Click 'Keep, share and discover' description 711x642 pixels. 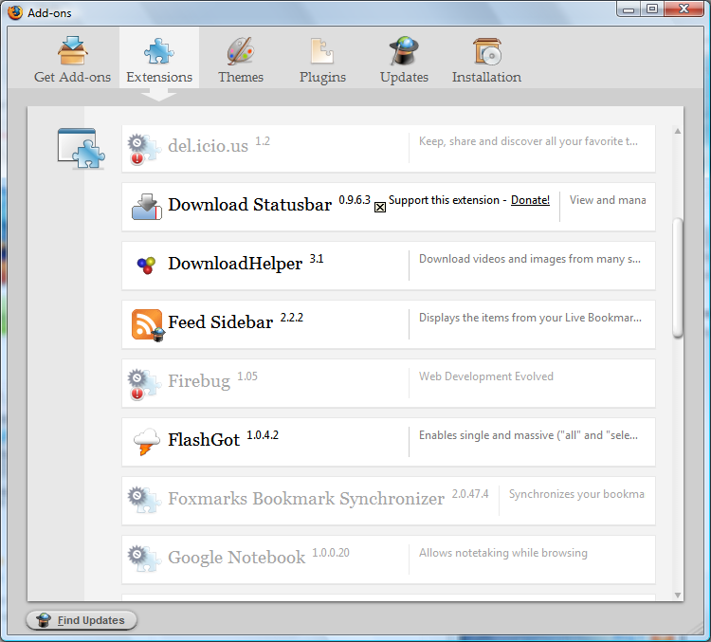[528, 141]
